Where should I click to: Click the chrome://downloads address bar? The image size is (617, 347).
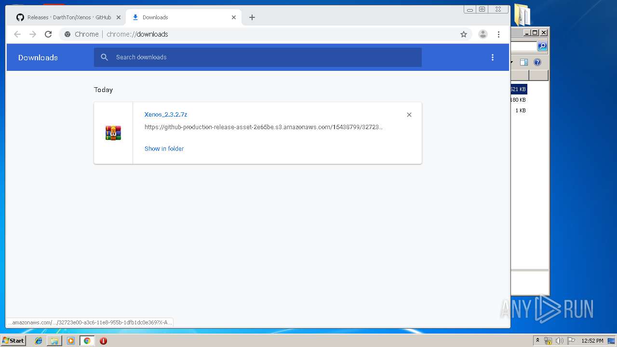pos(265,34)
